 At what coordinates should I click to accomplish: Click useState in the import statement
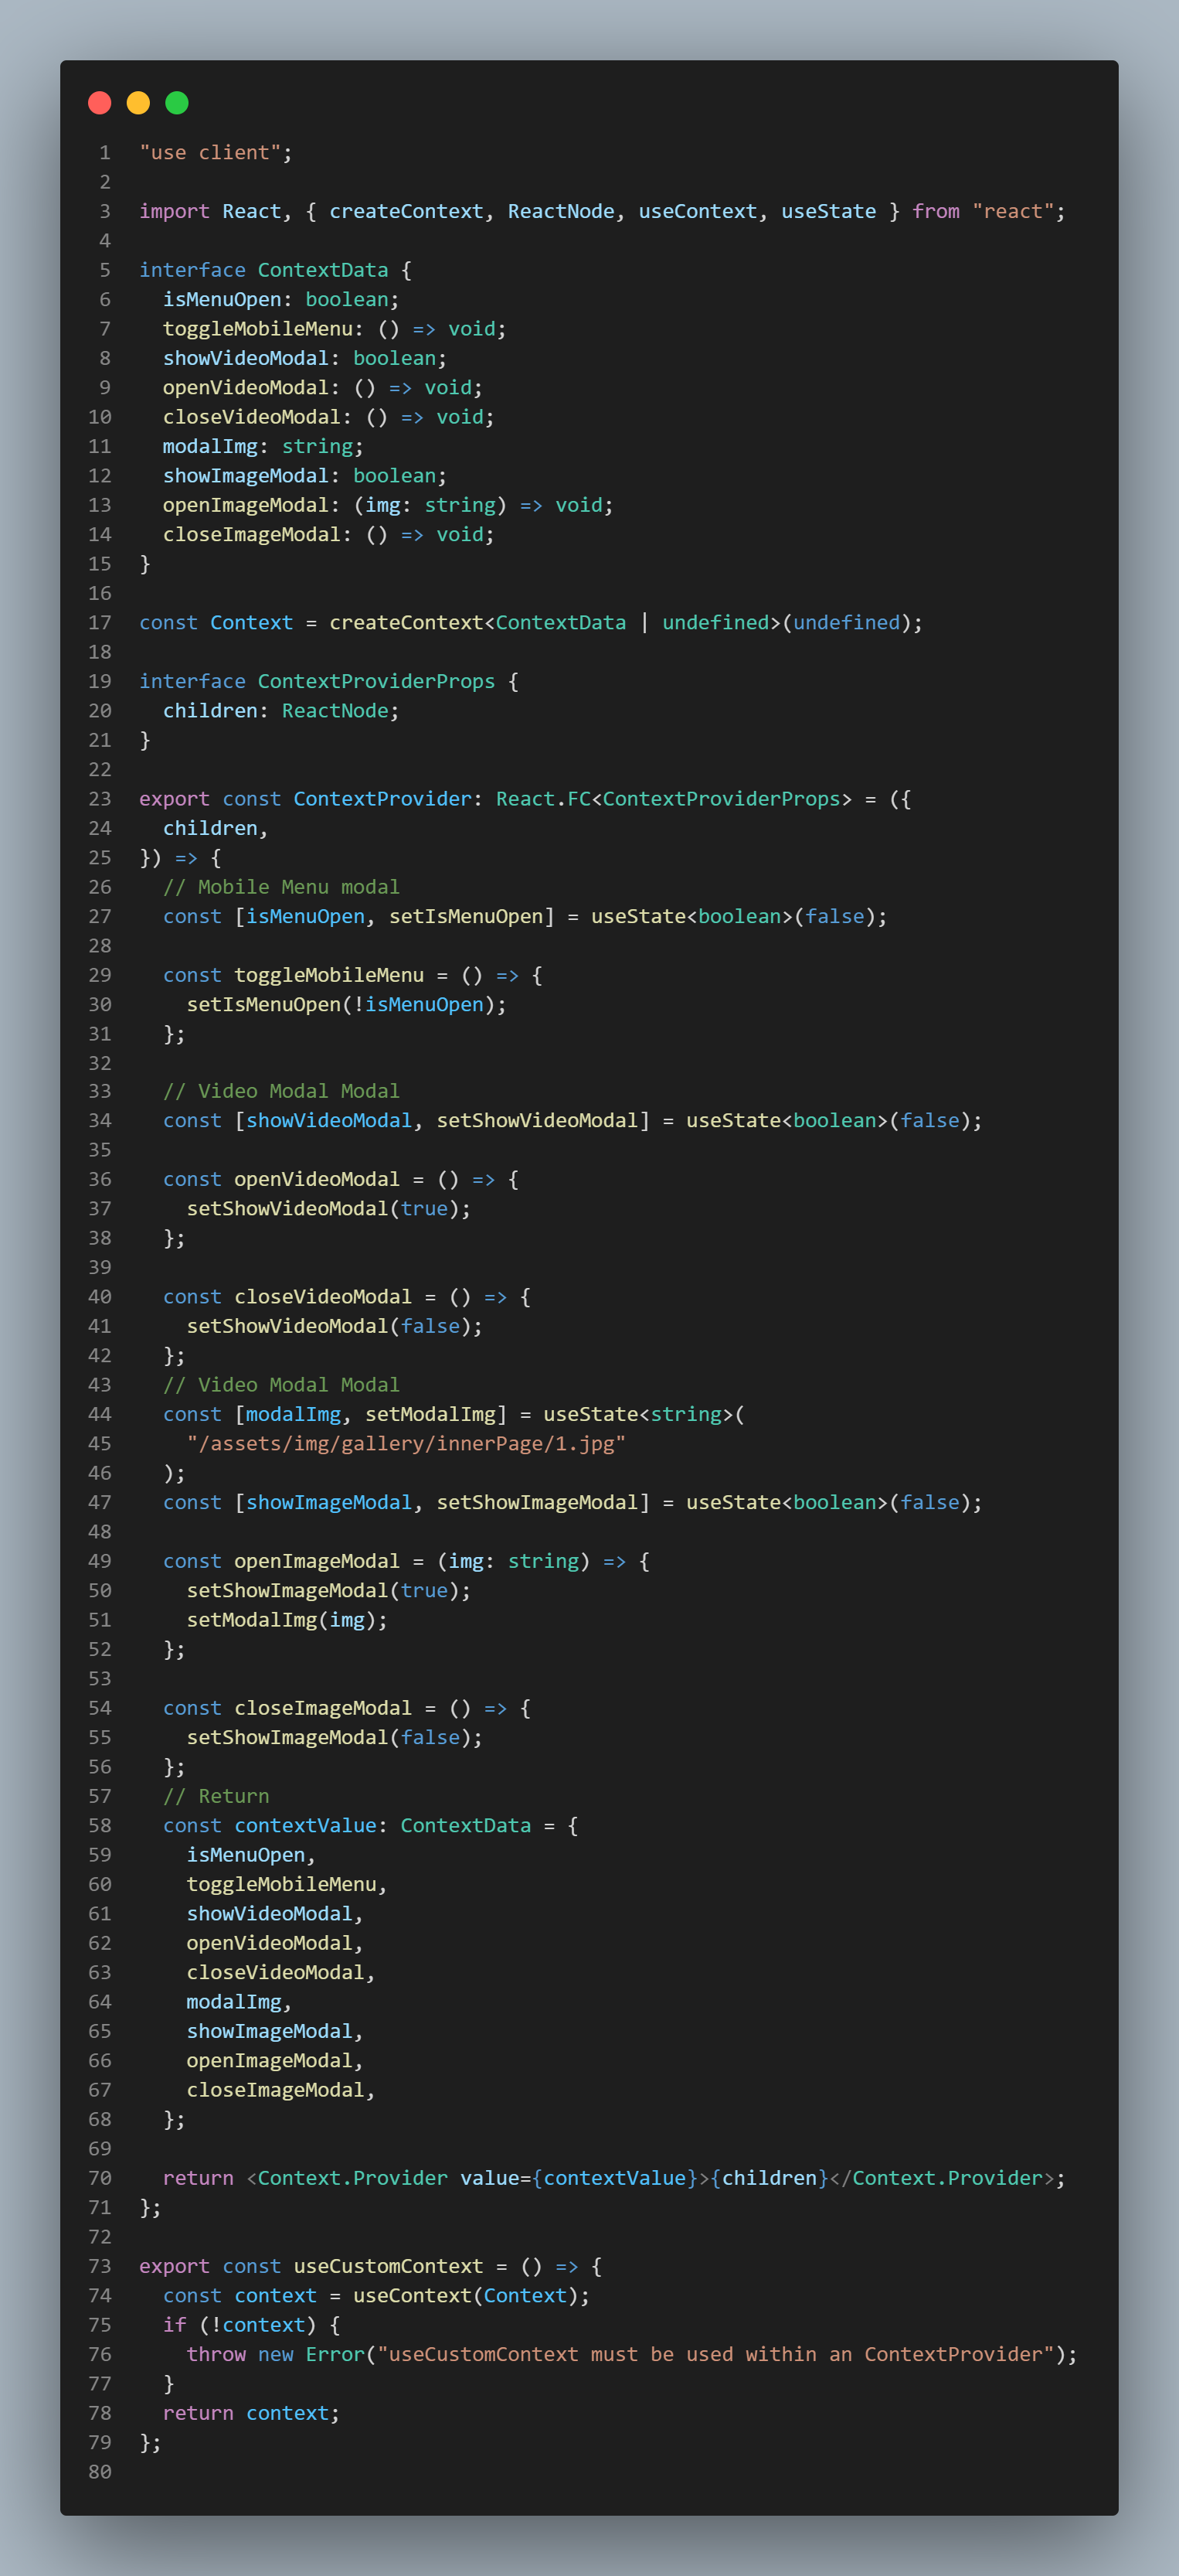(828, 212)
